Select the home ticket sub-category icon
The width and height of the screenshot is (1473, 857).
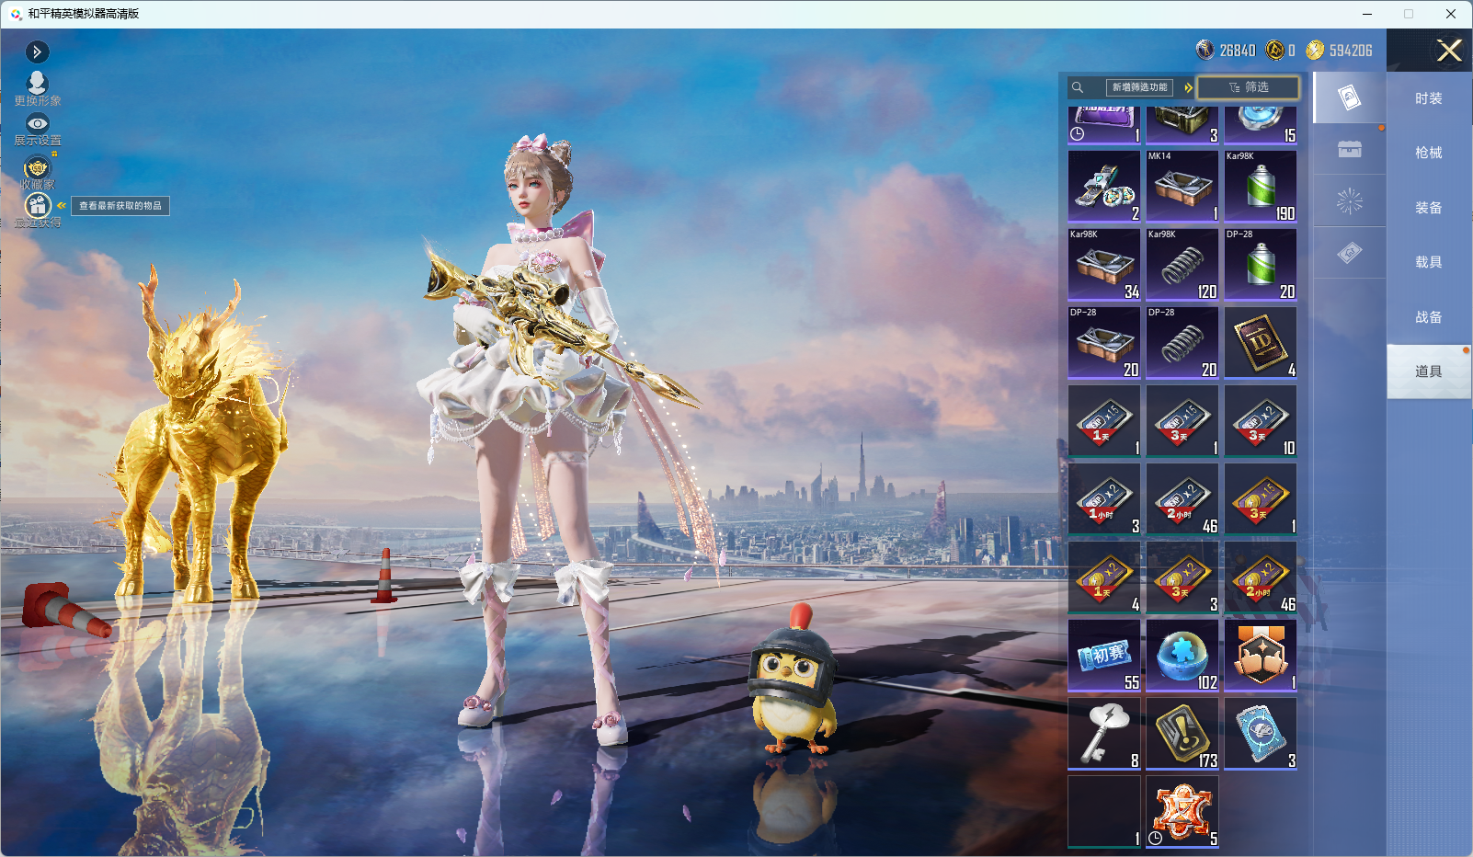(x=1349, y=253)
